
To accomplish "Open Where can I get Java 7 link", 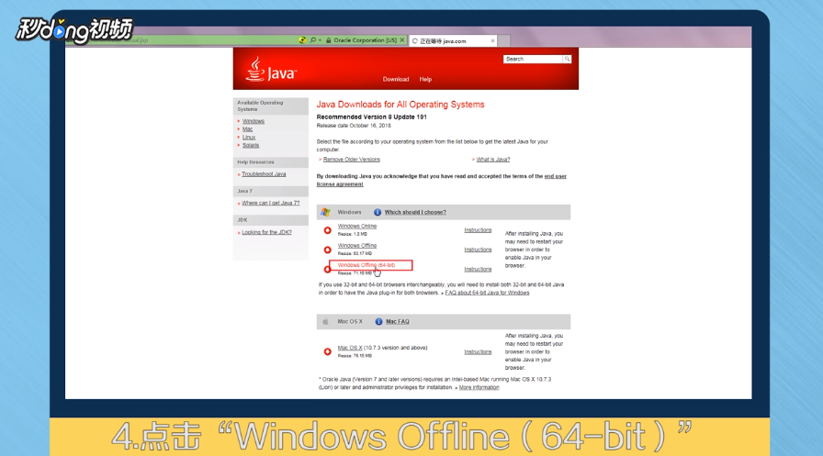I will tap(270, 203).
